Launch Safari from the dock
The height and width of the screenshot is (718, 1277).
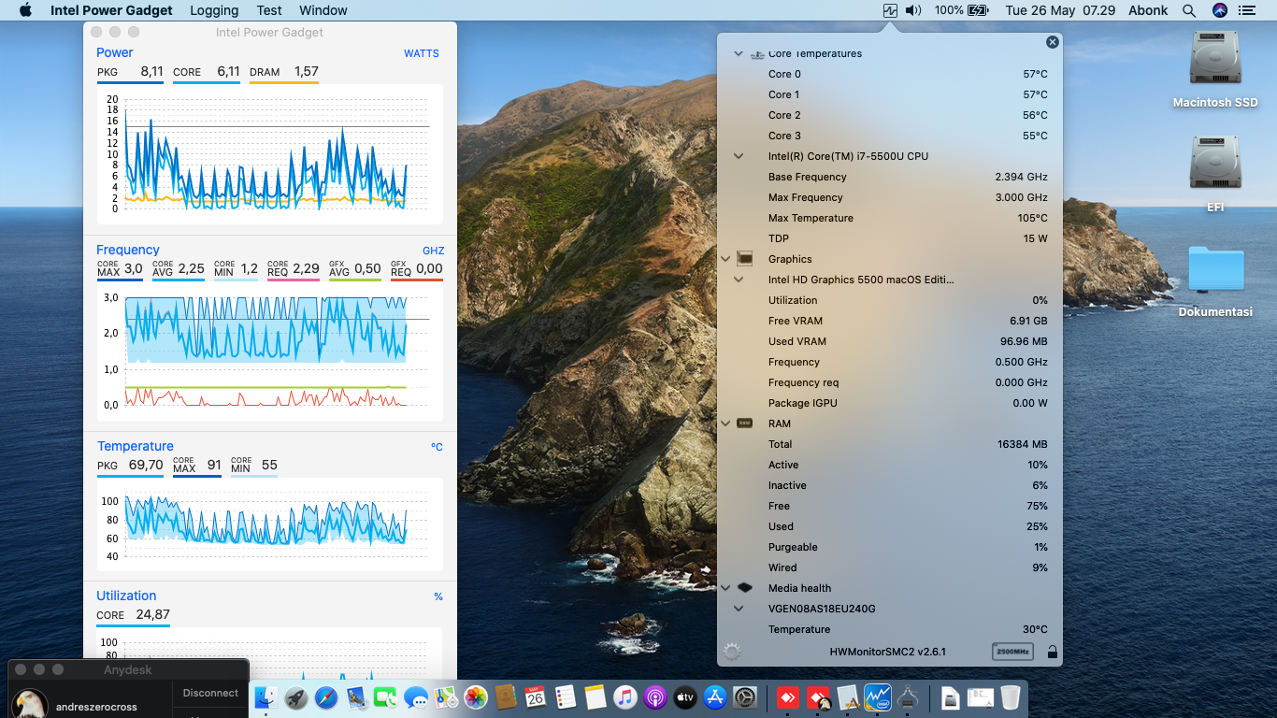[325, 697]
